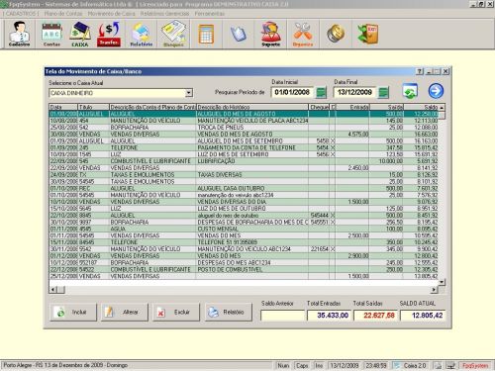Toggle the X mark for cheque 5458 row
This screenshot has height=371, width=495.
(333, 140)
